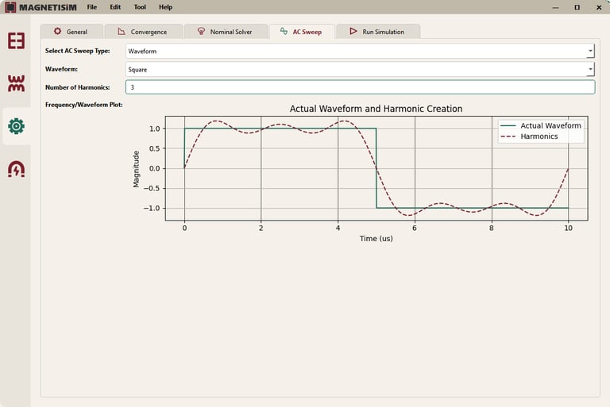Click the play icon on Run Simulation tab
The image size is (610, 407).
coord(353,31)
